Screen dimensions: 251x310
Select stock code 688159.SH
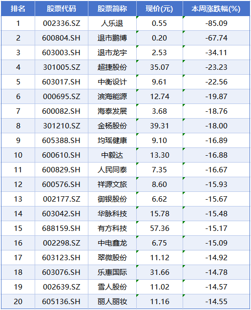[x=62, y=228]
